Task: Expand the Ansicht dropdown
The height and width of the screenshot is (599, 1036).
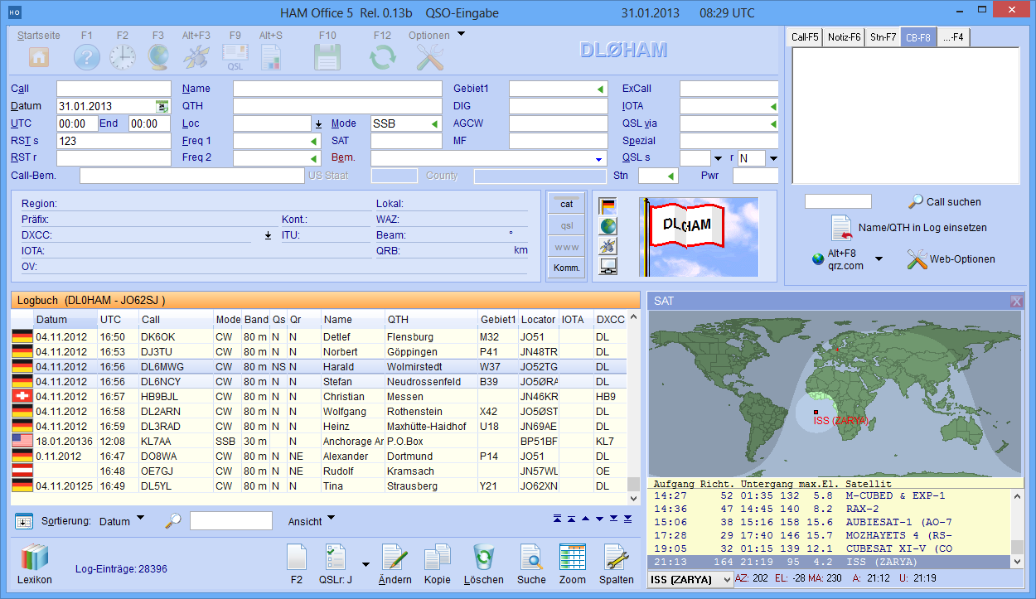Action: click(332, 519)
